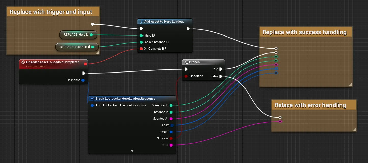Click the custom event diamond icon

[23, 62]
